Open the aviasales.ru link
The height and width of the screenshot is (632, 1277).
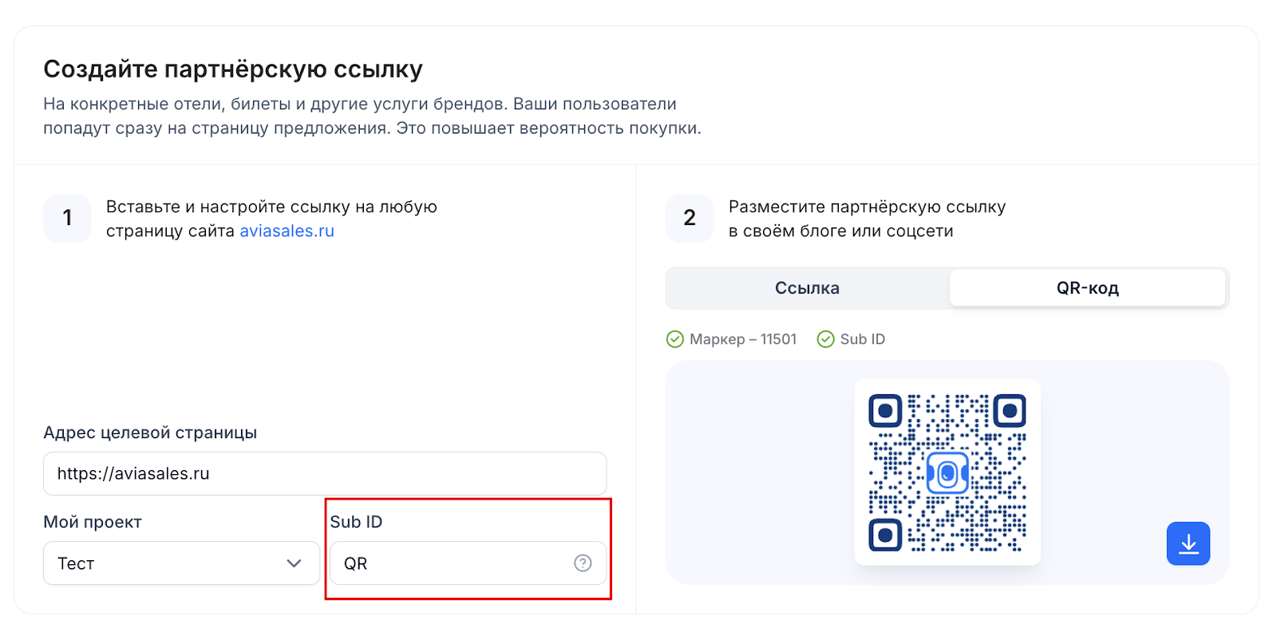coord(287,231)
